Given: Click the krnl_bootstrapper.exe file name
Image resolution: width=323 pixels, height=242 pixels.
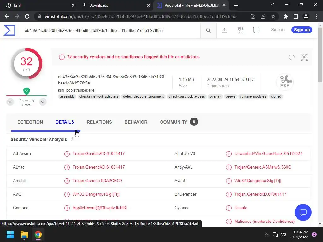Looking at the screenshot, I should click(x=76, y=90).
